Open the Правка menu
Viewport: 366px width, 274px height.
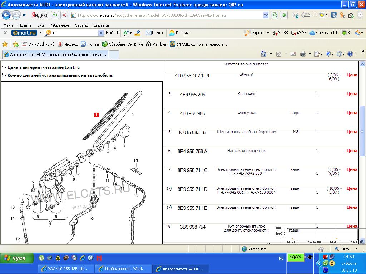click(x=25, y=25)
